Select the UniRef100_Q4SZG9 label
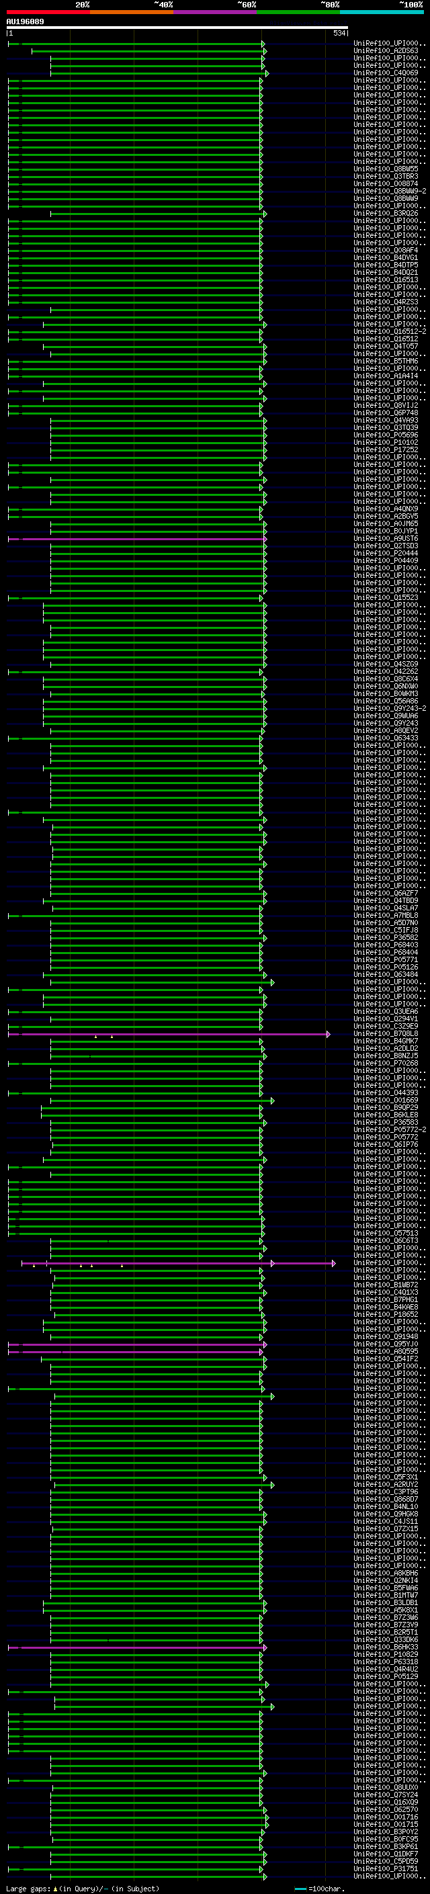 pos(386,664)
